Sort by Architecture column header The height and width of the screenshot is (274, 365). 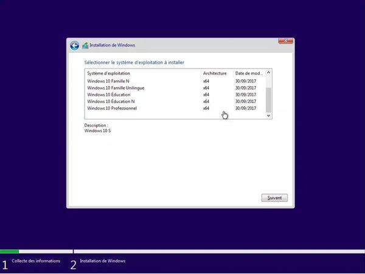click(217, 73)
